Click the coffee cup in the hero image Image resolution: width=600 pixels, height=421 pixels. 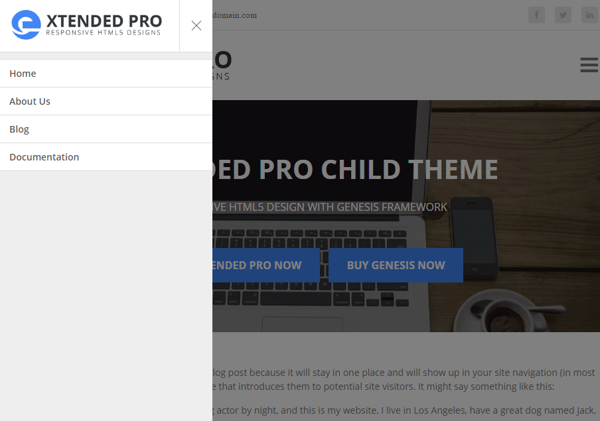(x=504, y=314)
